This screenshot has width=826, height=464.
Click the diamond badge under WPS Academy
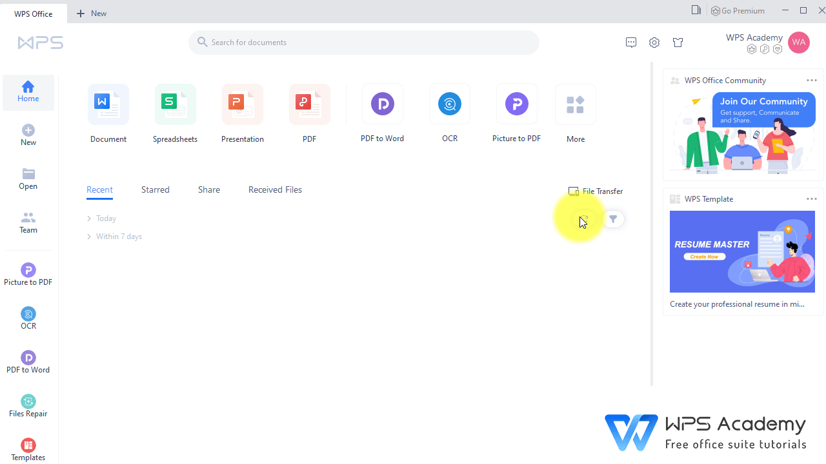click(x=778, y=49)
